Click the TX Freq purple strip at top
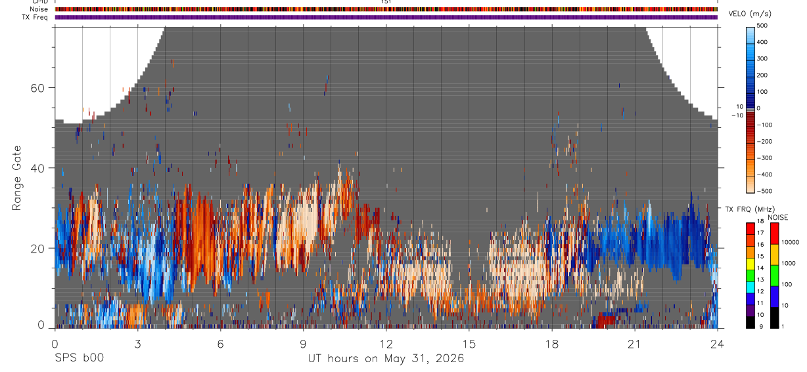807x372 pixels. click(x=386, y=17)
